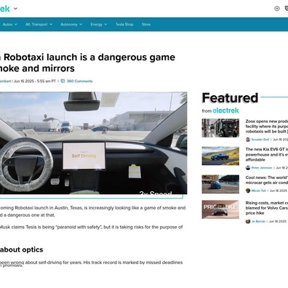The height and width of the screenshot is (288, 288).
Task: Open the Robotaxi self-driving article image
Action: tap(93, 143)
